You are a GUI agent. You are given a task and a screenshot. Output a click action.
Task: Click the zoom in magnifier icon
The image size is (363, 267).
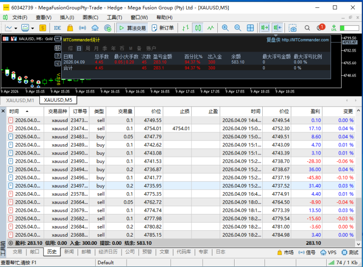click(x=225, y=28)
